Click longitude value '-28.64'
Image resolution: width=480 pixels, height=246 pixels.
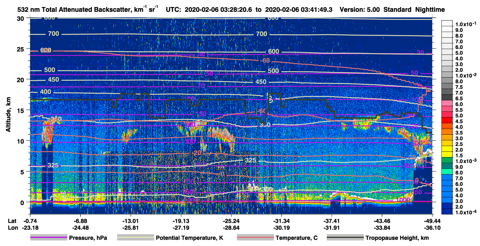tap(231, 228)
